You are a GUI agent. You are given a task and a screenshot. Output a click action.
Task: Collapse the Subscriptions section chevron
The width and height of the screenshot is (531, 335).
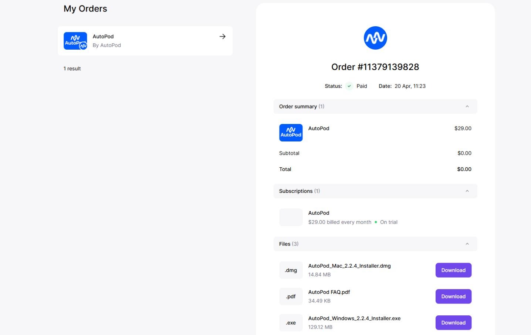click(x=467, y=191)
